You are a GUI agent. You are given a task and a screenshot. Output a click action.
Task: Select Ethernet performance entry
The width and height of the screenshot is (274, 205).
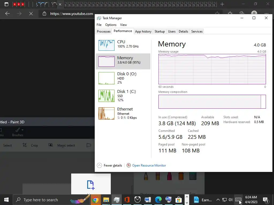click(x=123, y=113)
